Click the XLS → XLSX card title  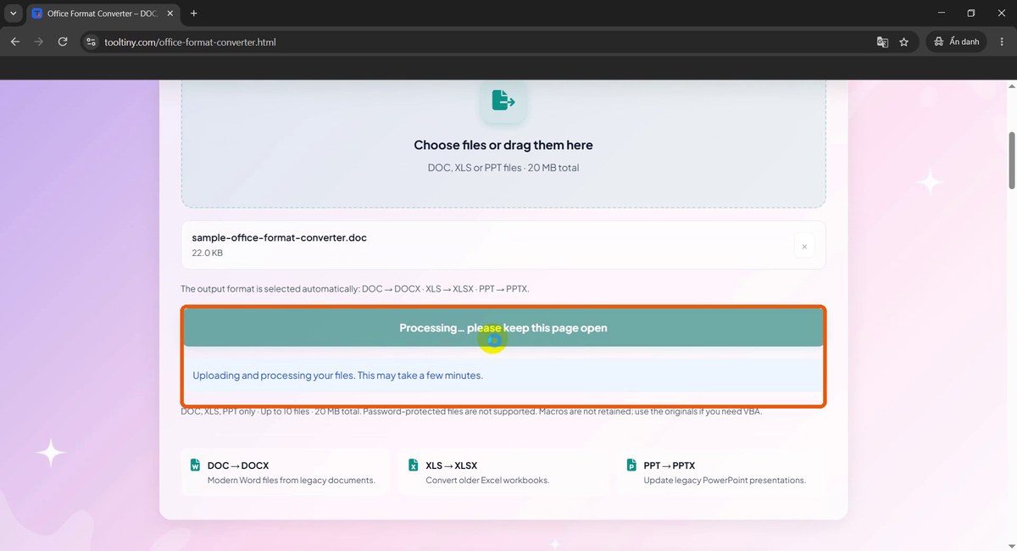coord(452,465)
